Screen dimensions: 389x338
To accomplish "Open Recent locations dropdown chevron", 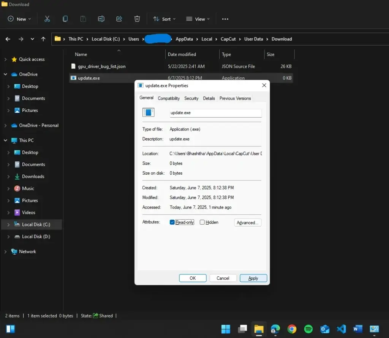I will coord(32,39).
